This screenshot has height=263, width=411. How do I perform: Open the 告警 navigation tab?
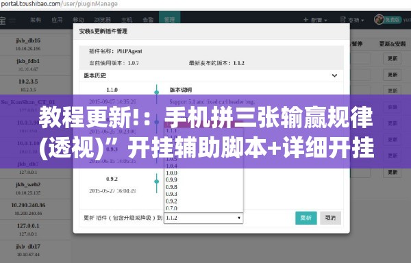148,20
